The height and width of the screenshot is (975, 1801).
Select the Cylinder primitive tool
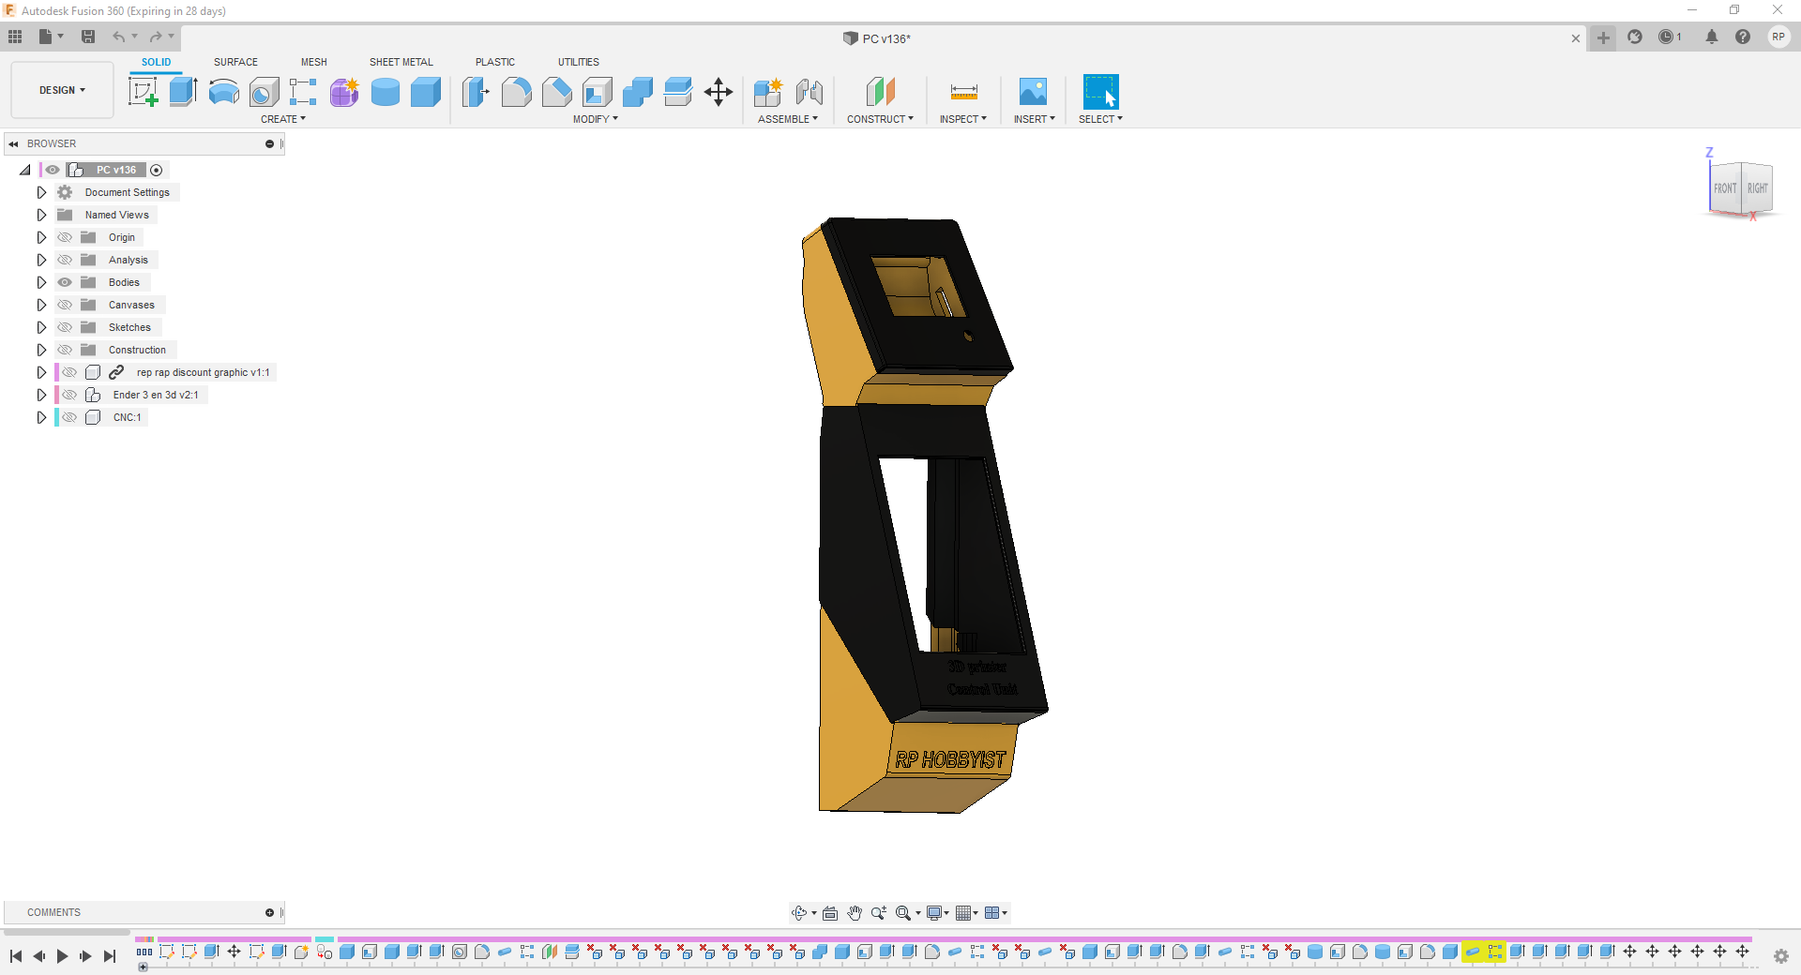tap(385, 92)
